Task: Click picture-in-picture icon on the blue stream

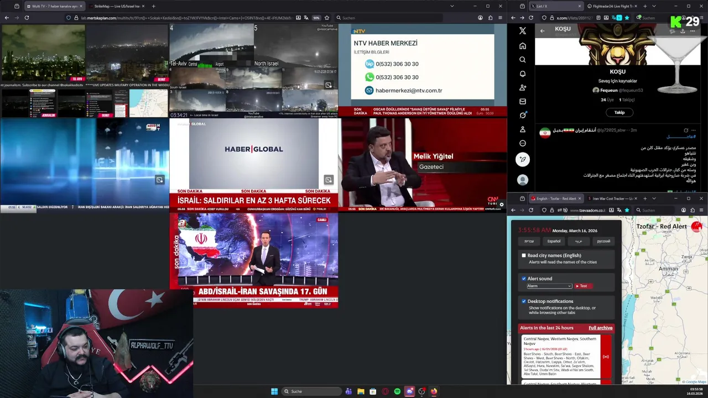Action: 159,180
